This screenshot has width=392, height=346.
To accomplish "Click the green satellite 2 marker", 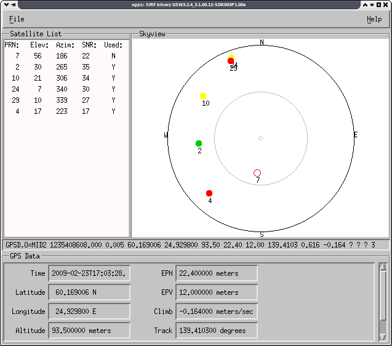I will [199, 143].
